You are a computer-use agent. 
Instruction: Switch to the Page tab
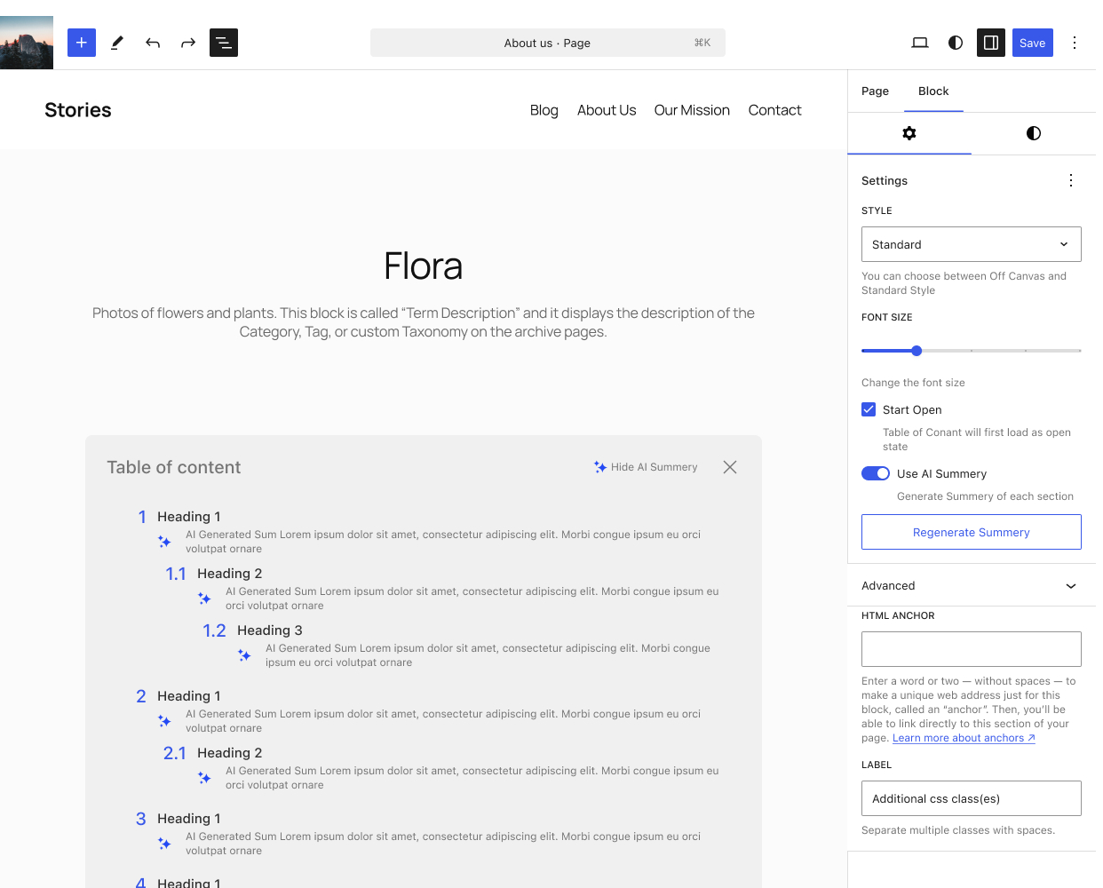875,91
